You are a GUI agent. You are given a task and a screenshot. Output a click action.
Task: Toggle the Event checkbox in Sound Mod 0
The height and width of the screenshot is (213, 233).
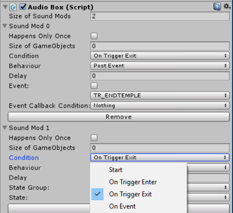[94, 86]
